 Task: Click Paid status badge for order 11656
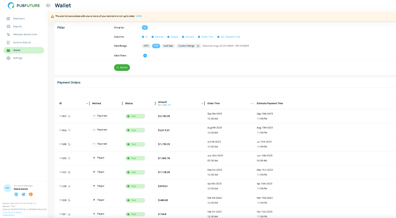[135, 158]
